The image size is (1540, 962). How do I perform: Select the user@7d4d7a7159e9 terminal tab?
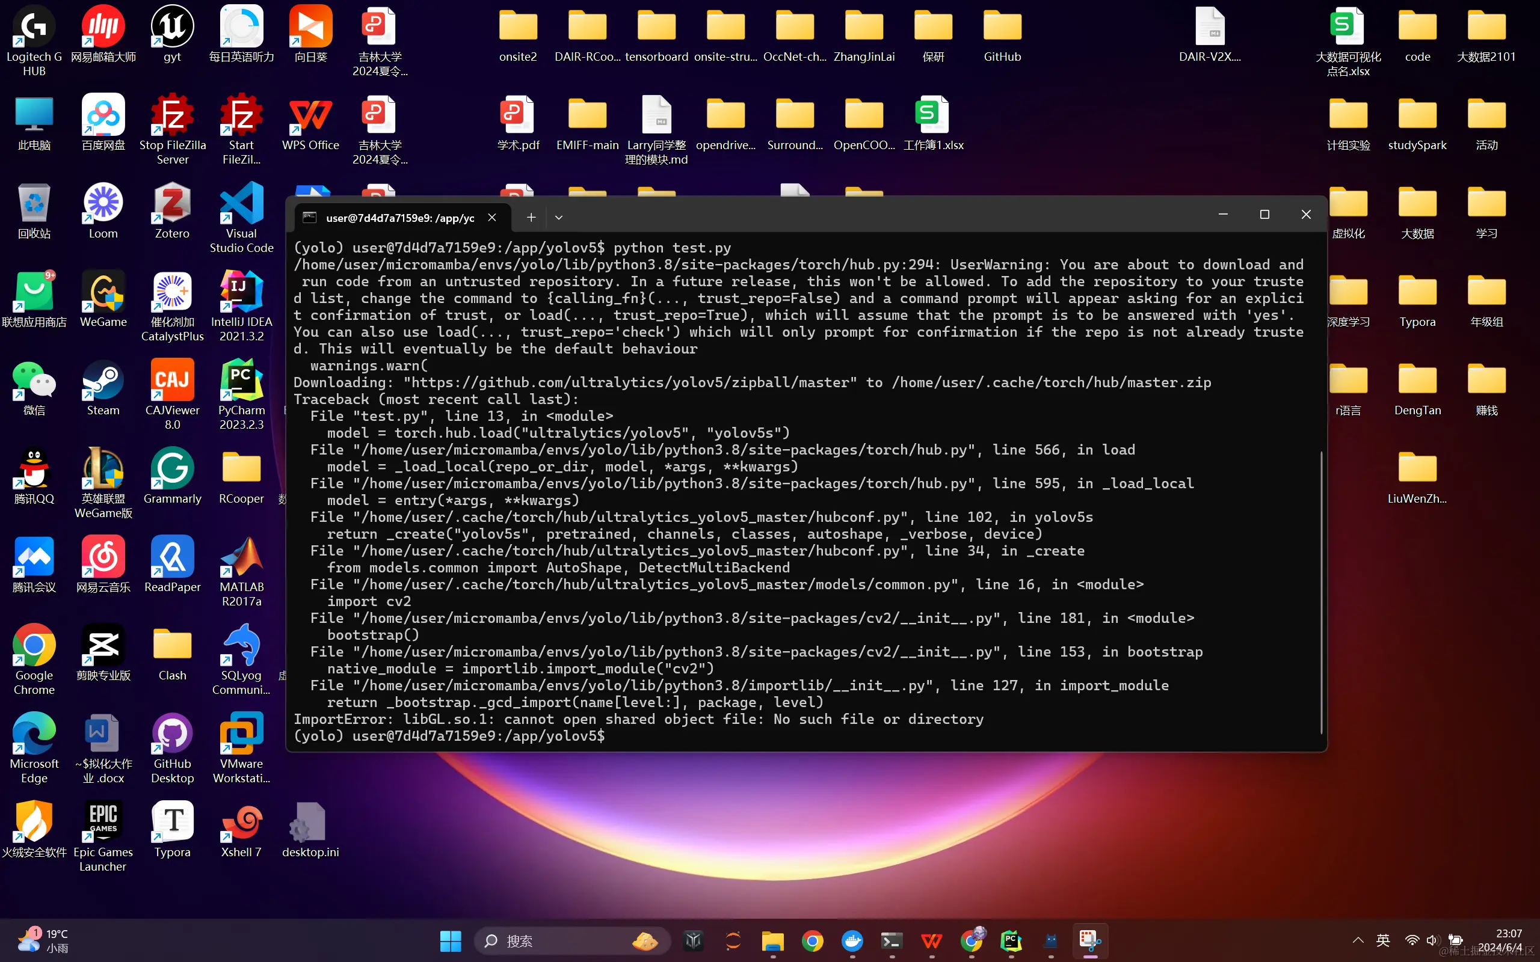[399, 218]
